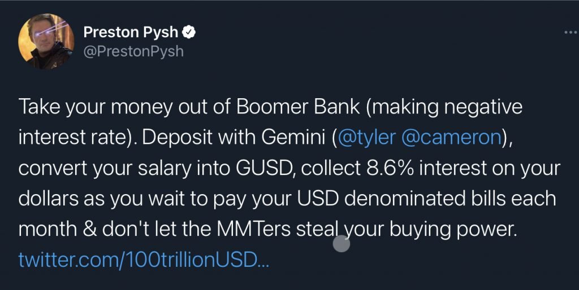Image resolution: width=579 pixels, height=290 pixels.
Task: Open the @tyler mention
Action: pyautogui.click(x=366, y=138)
